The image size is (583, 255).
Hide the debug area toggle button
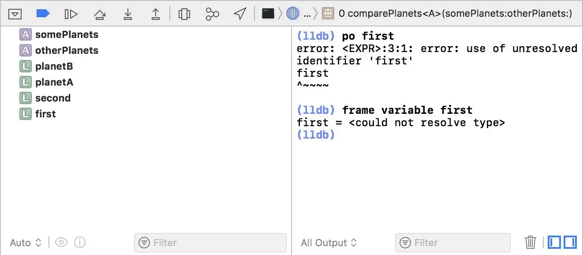15,14
